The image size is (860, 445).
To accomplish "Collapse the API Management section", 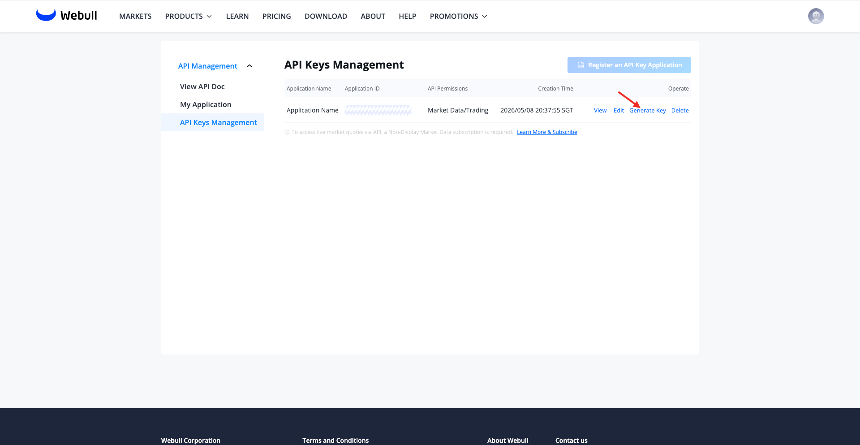I will 249,66.
